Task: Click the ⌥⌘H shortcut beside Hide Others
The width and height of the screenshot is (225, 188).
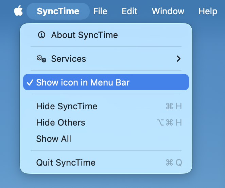Action: click(169, 123)
